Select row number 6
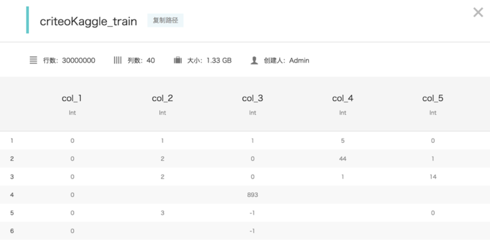This screenshot has height=243, width=490. [x=12, y=231]
